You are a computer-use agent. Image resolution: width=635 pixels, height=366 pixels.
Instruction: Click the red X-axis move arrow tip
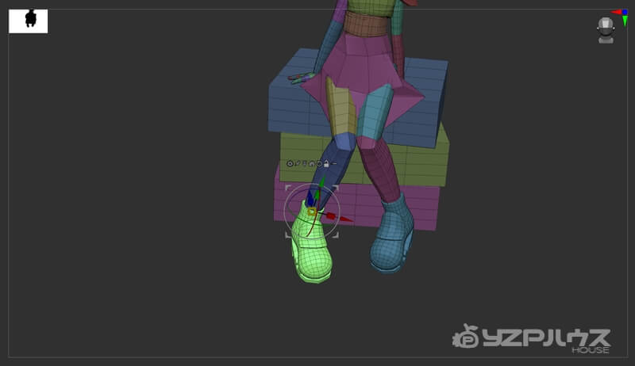347,219
